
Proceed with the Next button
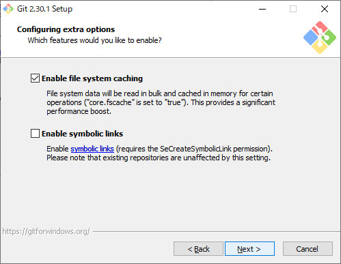(249, 249)
